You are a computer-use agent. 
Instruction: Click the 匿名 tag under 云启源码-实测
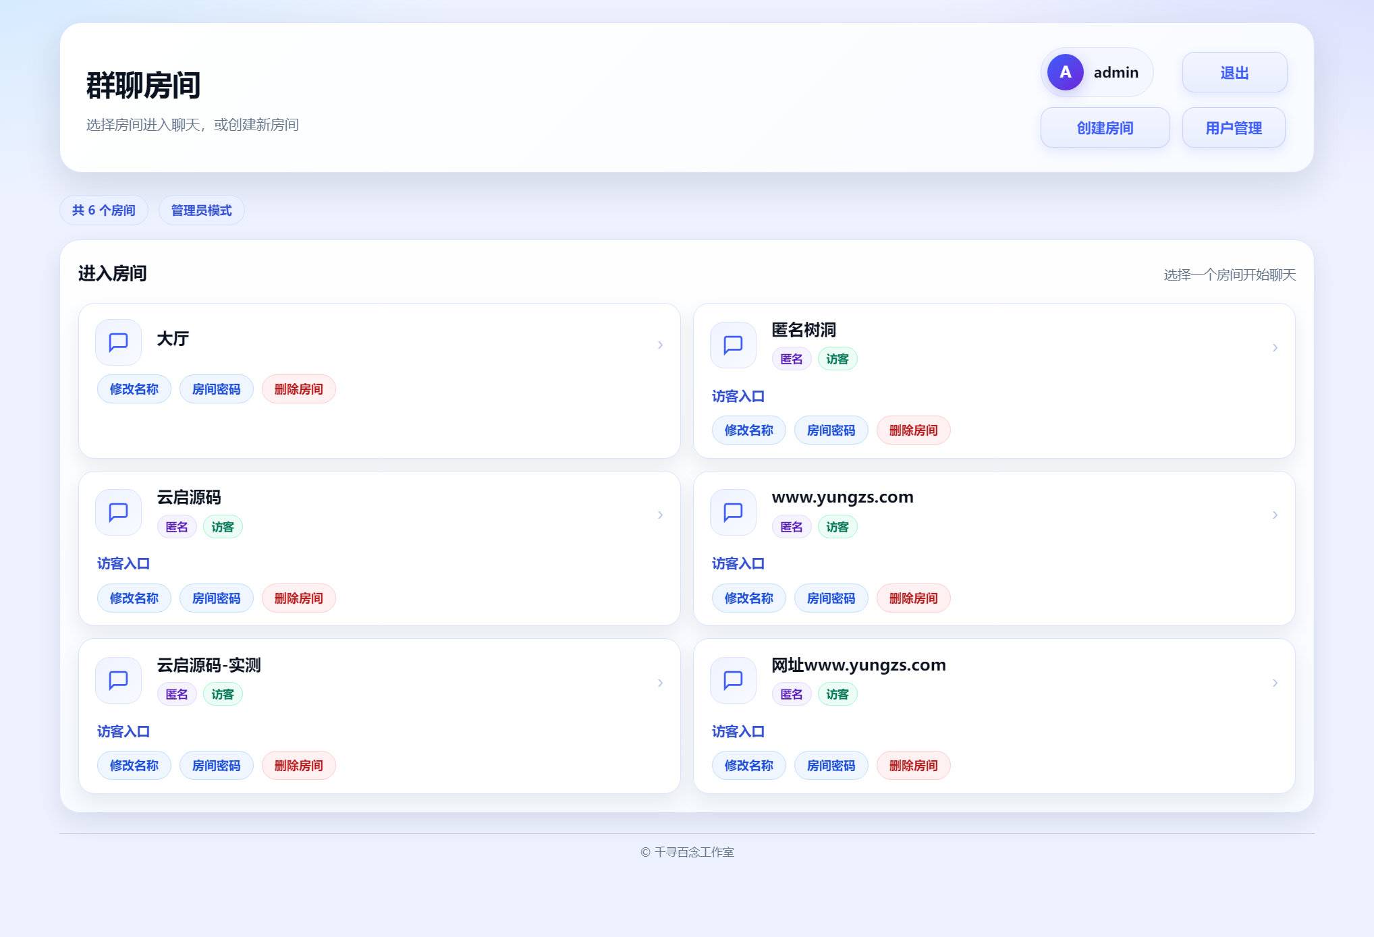pos(177,694)
